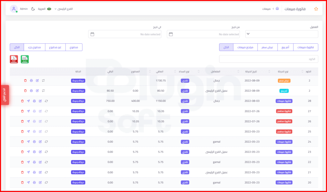The width and height of the screenshot is (327, 192).
Task: Edit invoice number 28
Action: (40, 101)
